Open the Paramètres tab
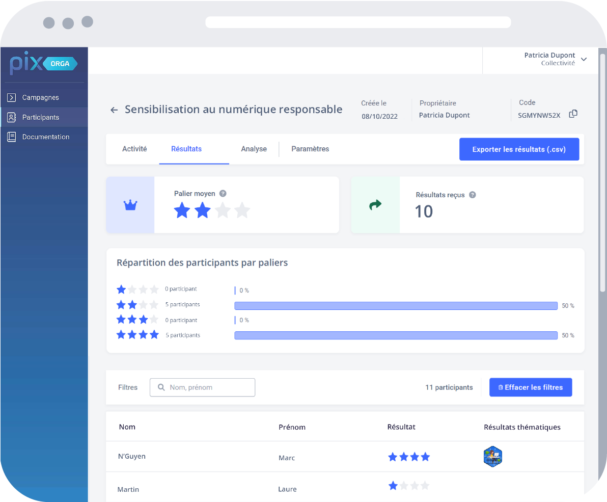Viewport: 607px width, 502px height. [310, 149]
